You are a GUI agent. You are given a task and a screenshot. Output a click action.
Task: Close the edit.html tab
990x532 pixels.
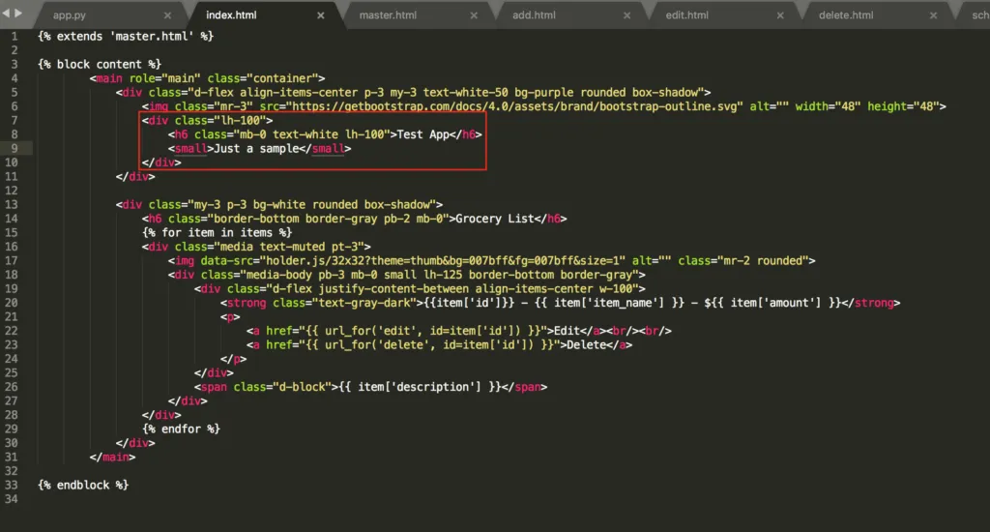[780, 15]
